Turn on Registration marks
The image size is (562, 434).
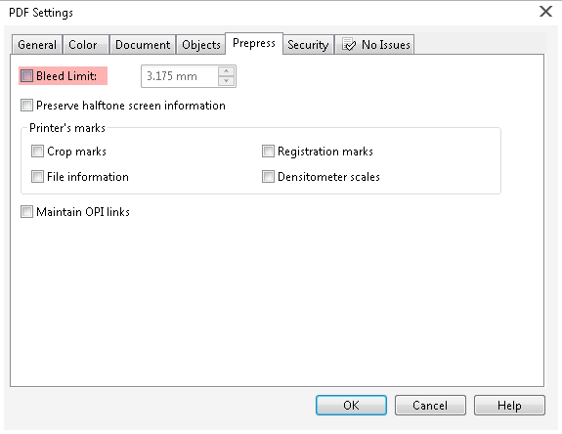268,152
